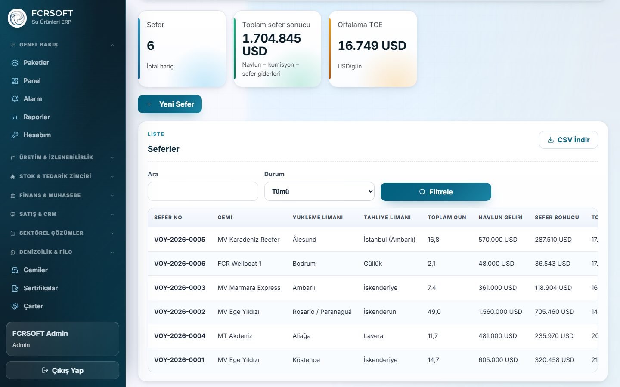Open the Çarter menu entry
This screenshot has height=387, width=620.
[62, 306]
